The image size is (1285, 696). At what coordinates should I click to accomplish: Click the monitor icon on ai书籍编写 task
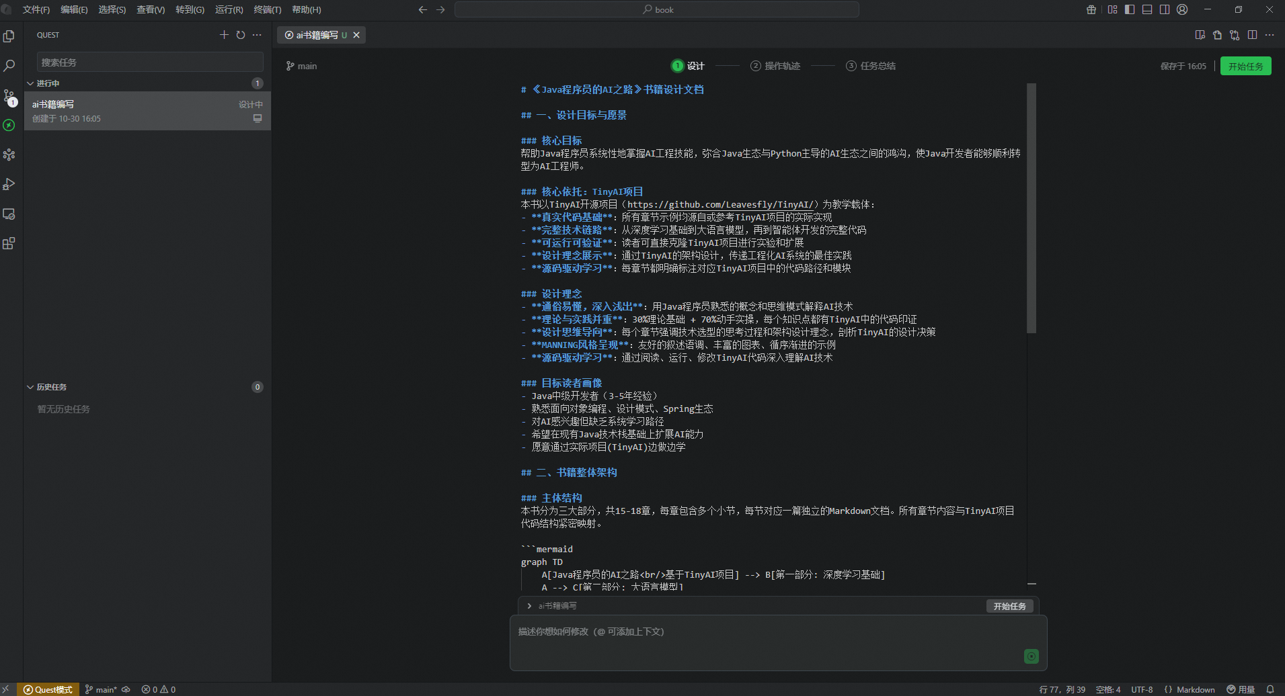tap(258, 118)
